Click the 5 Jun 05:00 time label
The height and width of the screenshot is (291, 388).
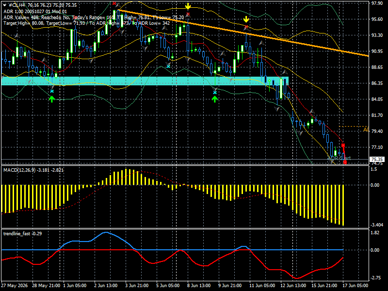[168, 286]
